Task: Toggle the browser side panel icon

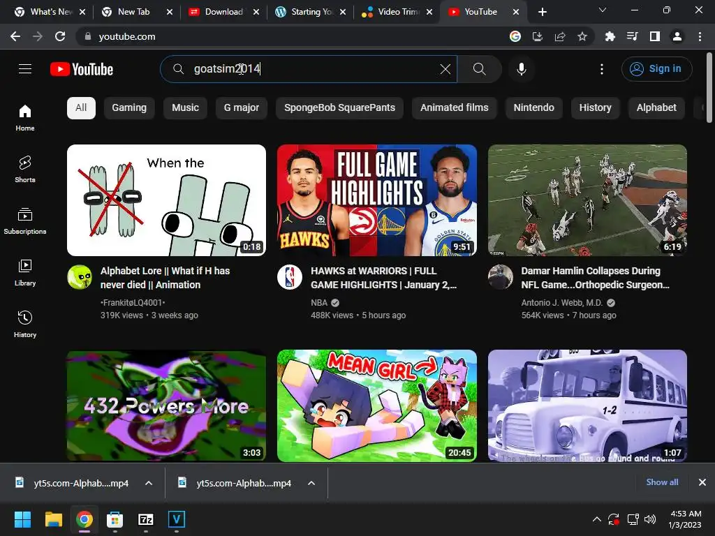Action: click(655, 36)
